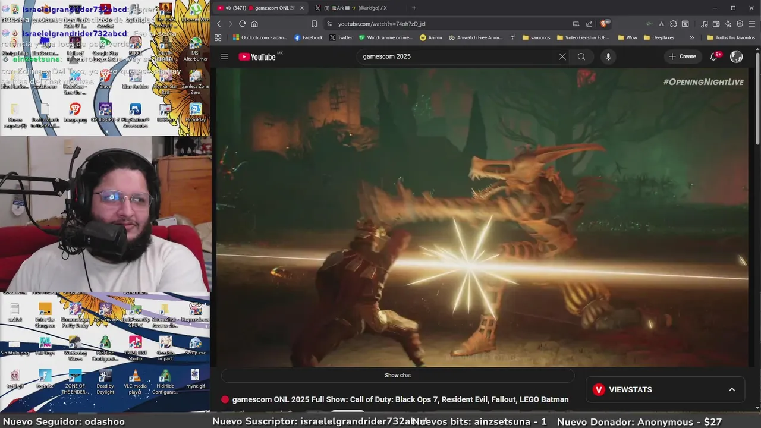Image resolution: width=761 pixels, height=428 pixels.
Task: Click the browser address bar URL
Action: point(382,24)
